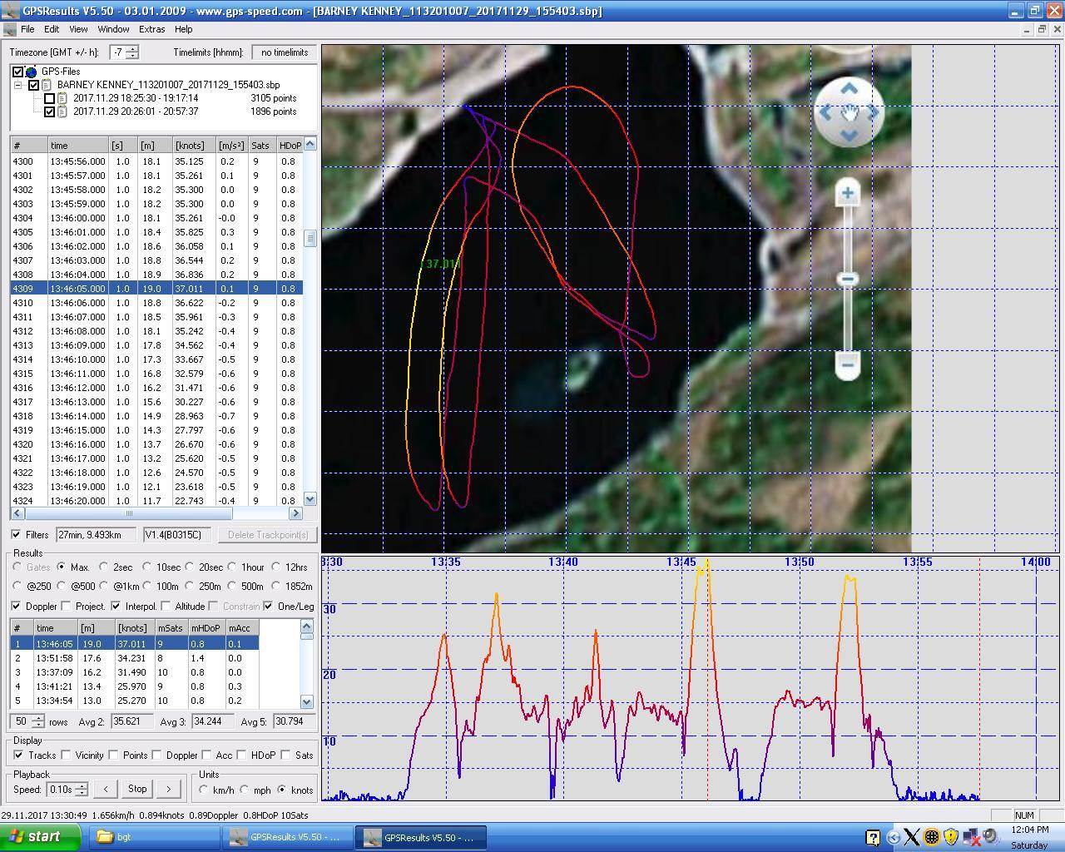Image resolution: width=1065 pixels, height=852 pixels.
Task: Increase the timezone spinner value
Action: point(132,49)
